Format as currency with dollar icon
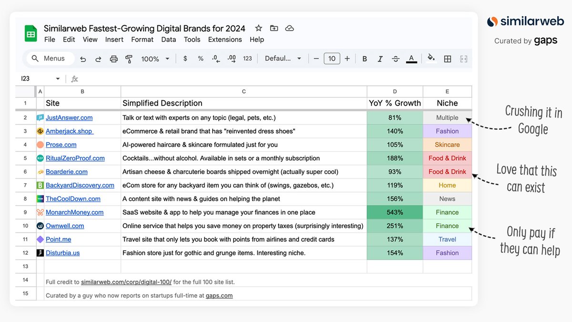572x322 pixels. (185, 59)
